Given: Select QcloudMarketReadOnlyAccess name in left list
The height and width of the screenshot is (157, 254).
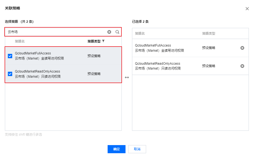Looking at the screenshot, I should point(37,71).
